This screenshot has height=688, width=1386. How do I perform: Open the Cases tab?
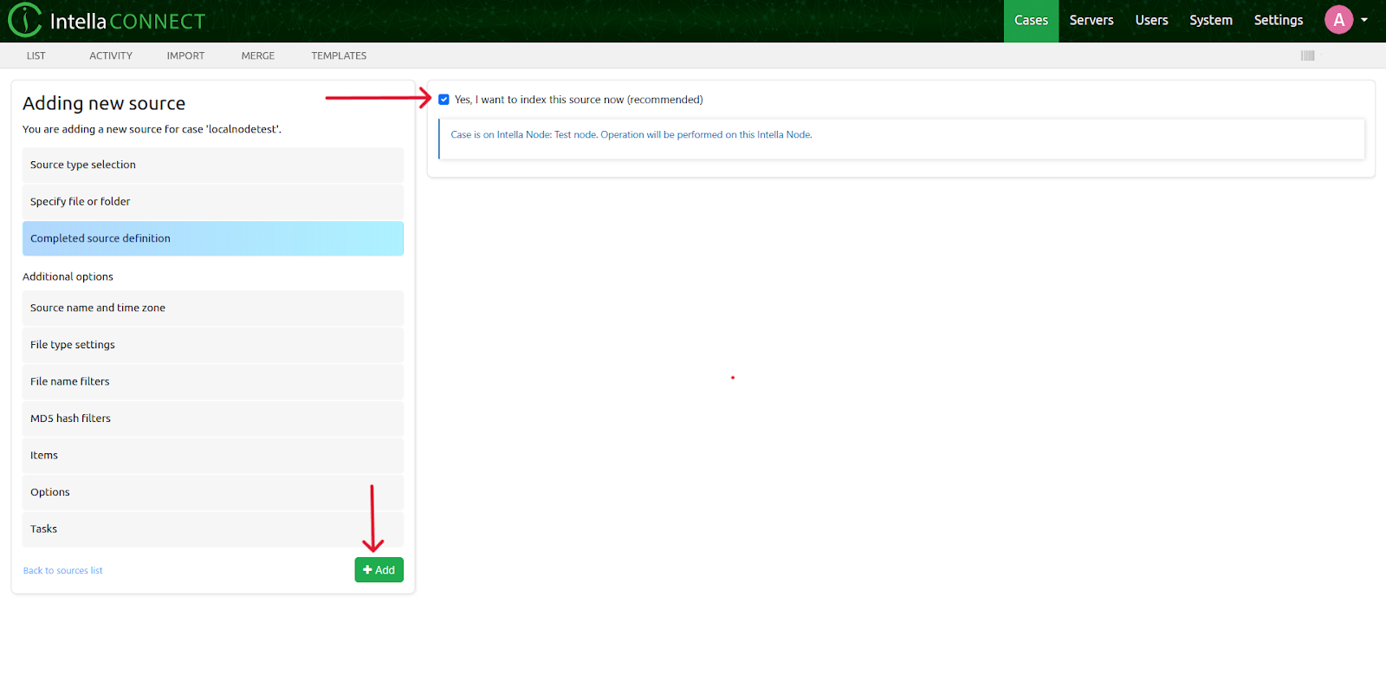1031,20
